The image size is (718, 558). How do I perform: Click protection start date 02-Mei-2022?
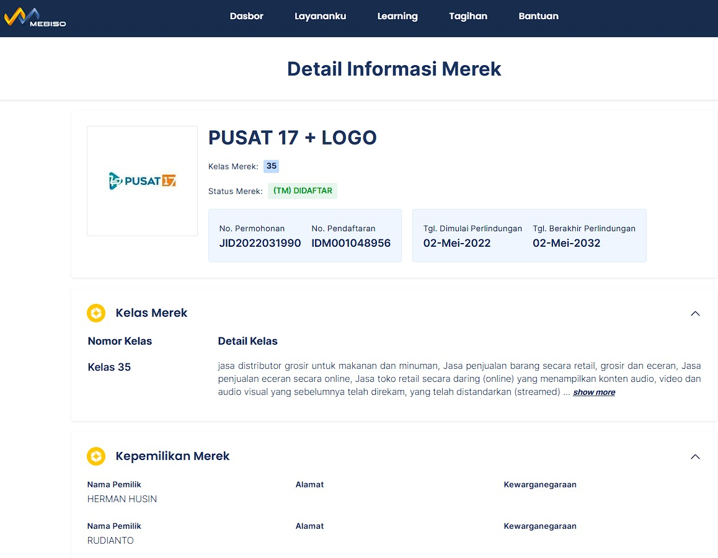456,243
